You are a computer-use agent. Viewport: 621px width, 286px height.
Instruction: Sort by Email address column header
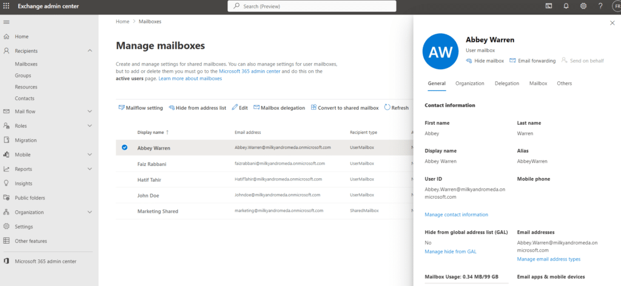click(248, 132)
